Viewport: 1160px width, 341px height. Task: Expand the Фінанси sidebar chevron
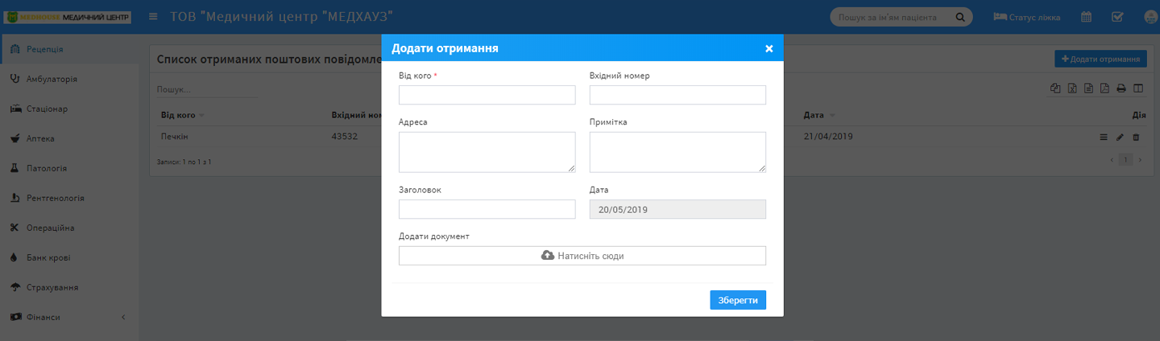(123, 317)
